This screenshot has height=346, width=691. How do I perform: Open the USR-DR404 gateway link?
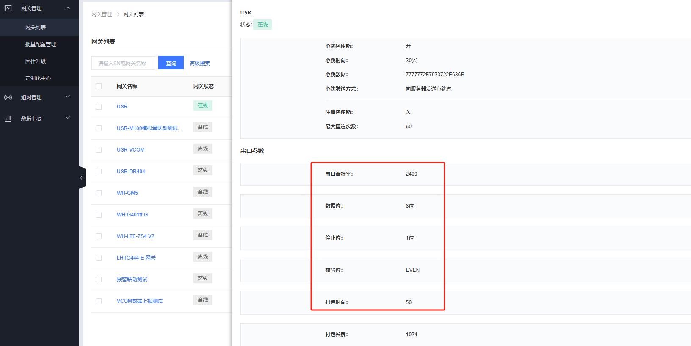pyautogui.click(x=131, y=172)
